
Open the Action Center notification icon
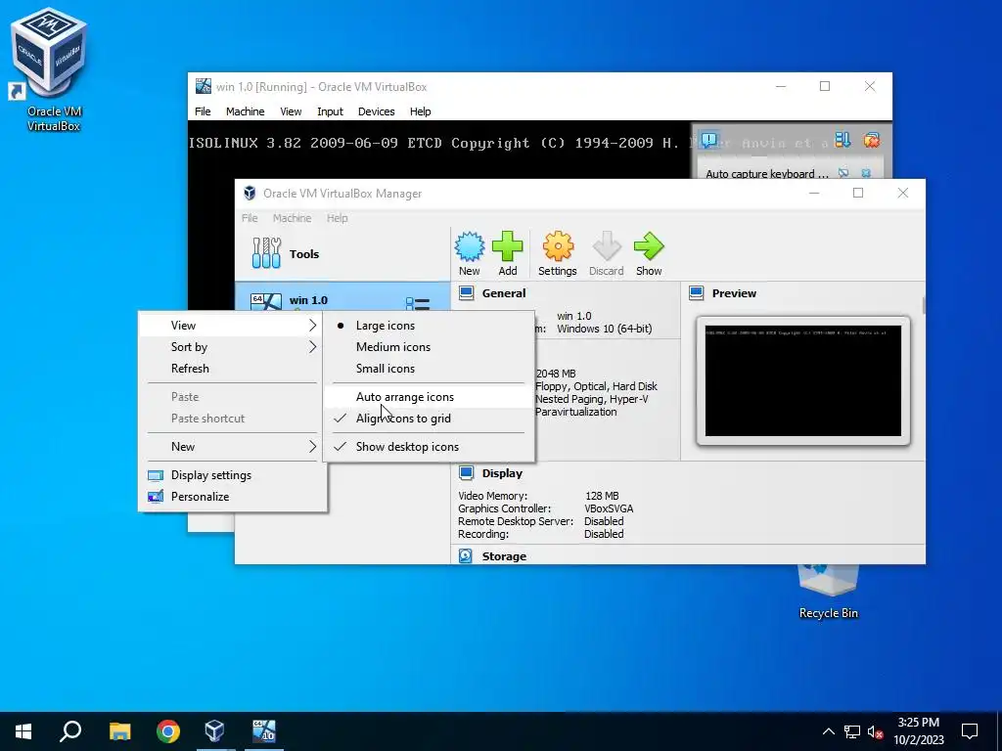[970, 731]
